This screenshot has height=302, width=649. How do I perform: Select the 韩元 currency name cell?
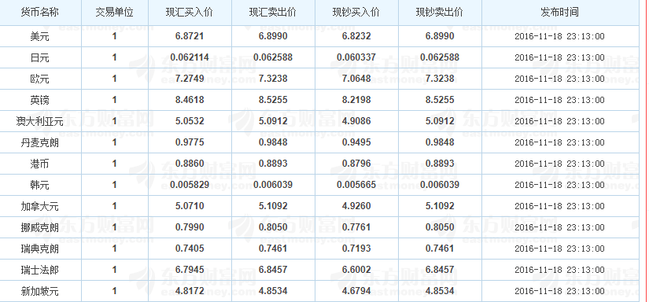[40, 185]
